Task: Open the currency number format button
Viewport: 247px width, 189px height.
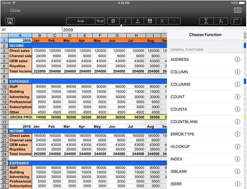Action: click(162, 21)
